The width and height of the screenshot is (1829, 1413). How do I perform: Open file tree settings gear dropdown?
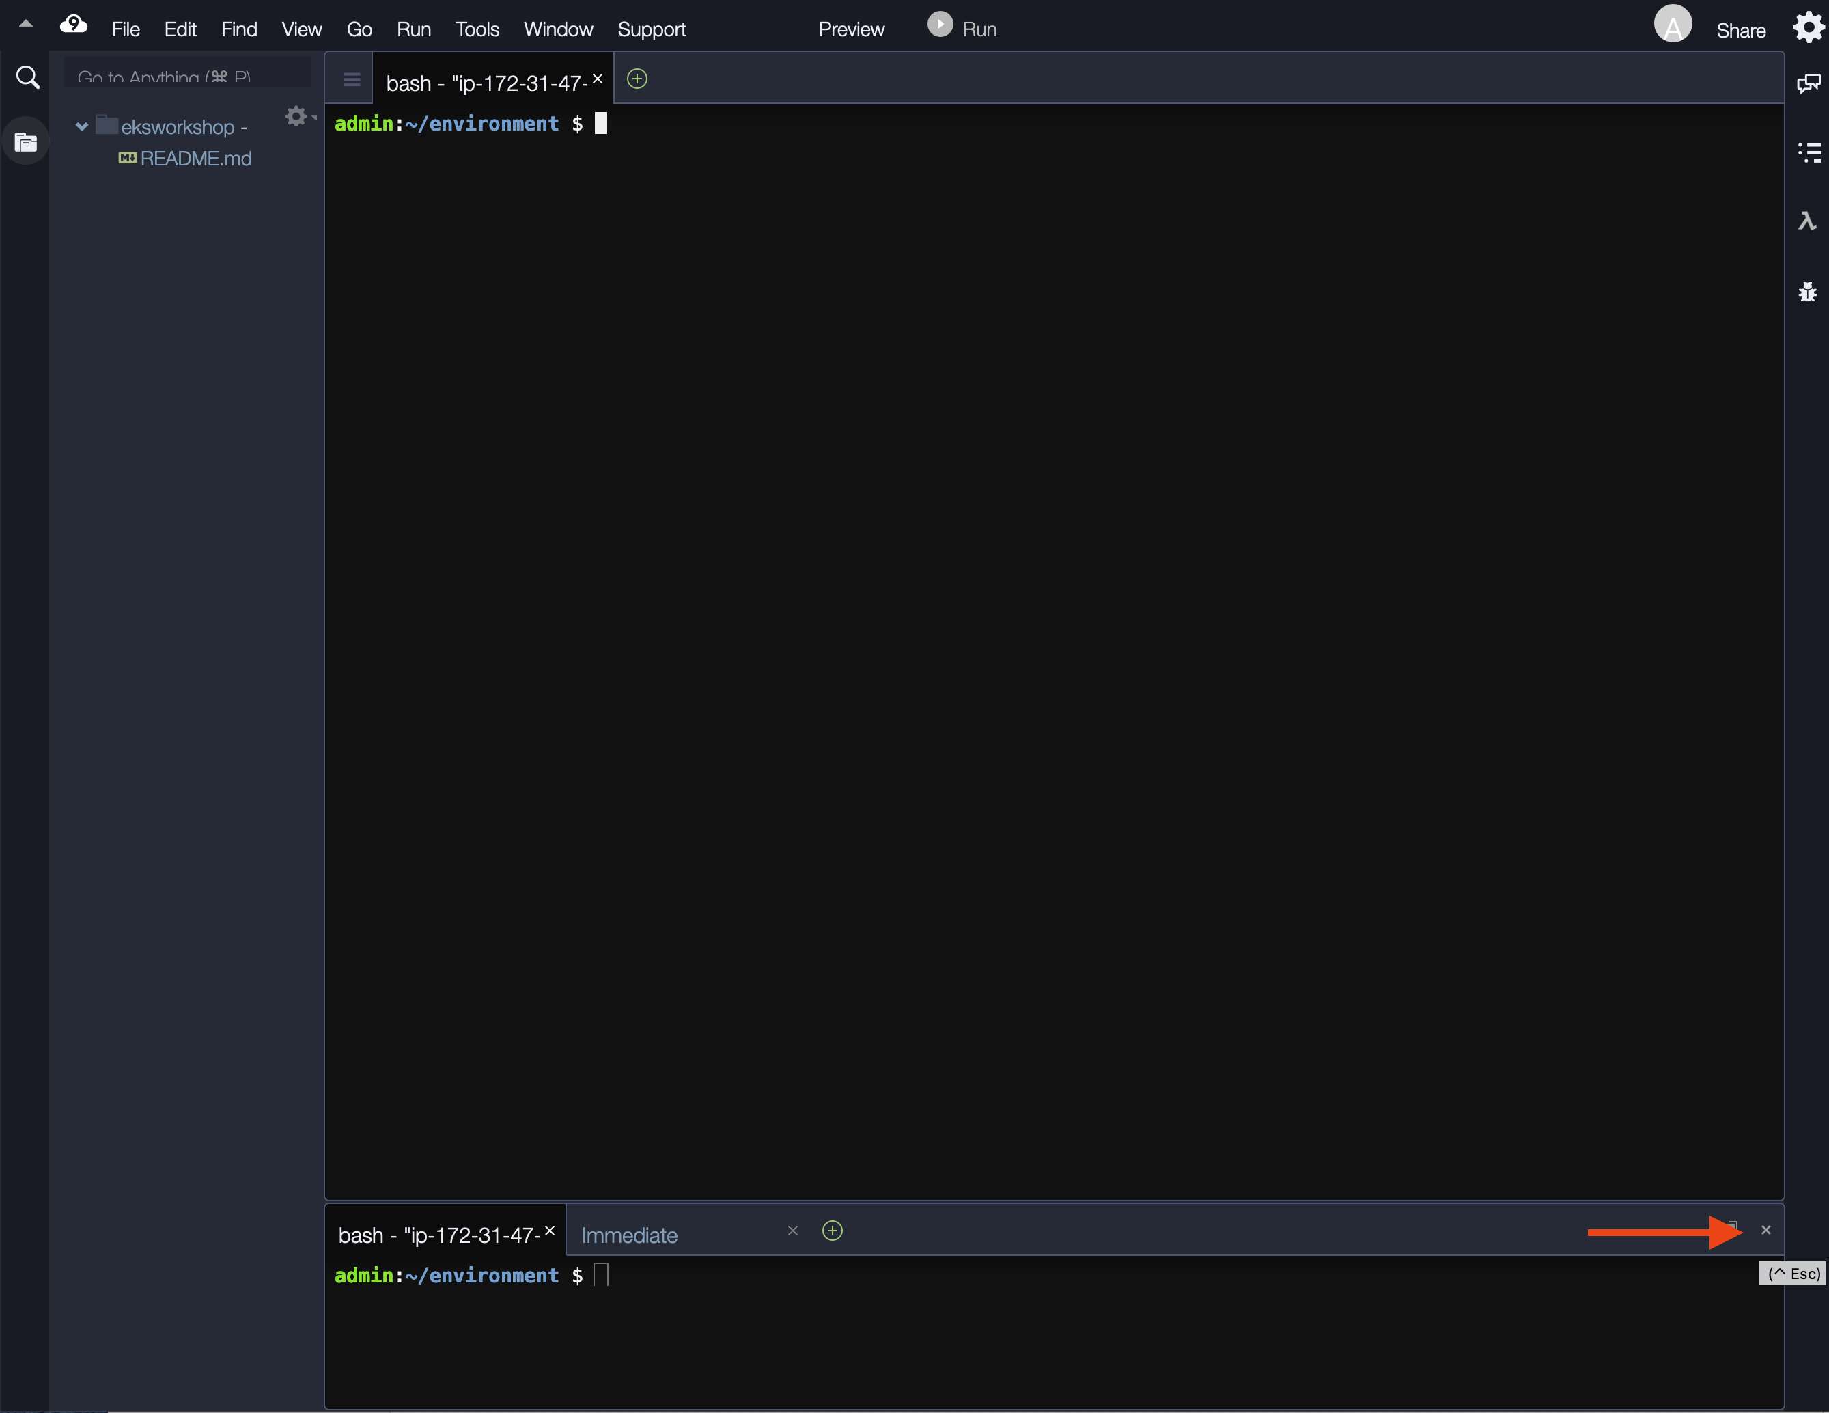[x=297, y=115]
